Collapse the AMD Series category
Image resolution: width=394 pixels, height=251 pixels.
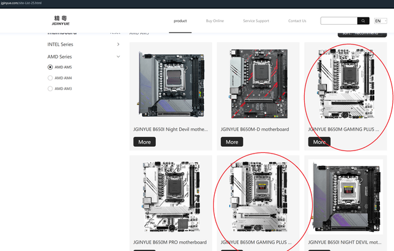click(118, 57)
